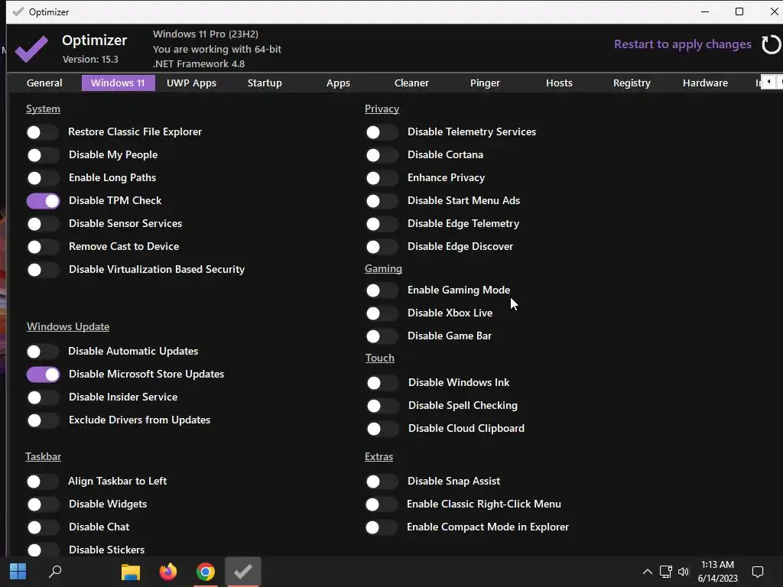Viewport: 783px width, 587px height.
Task: Toggle Disable Virtualization Based Security
Action: (x=43, y=270)
